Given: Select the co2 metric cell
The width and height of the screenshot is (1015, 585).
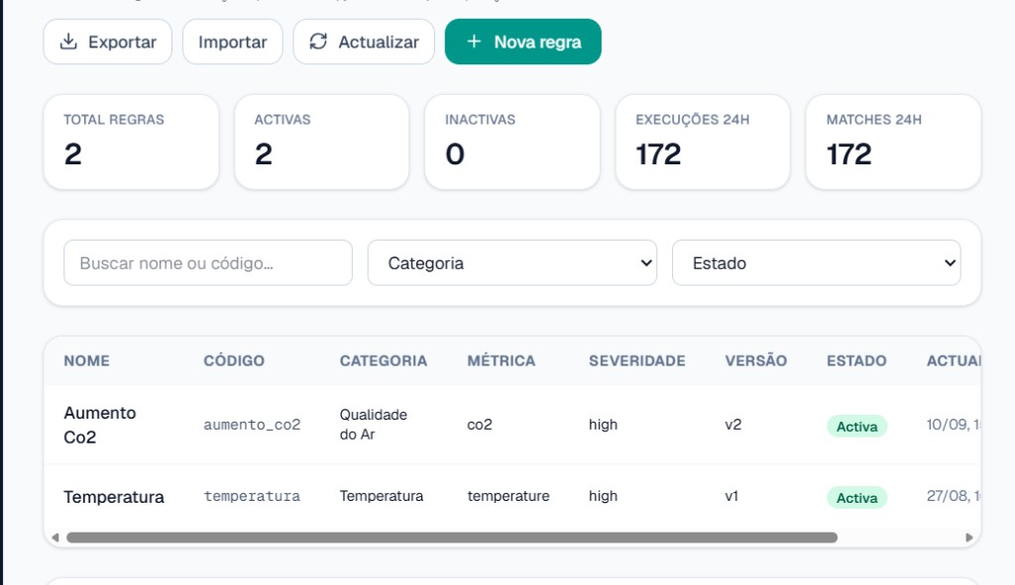Looking at the screenshot, I should (x=480, y=425).
